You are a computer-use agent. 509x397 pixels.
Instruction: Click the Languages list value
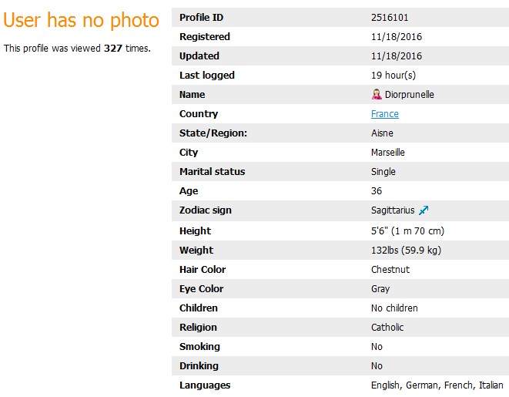437,385
